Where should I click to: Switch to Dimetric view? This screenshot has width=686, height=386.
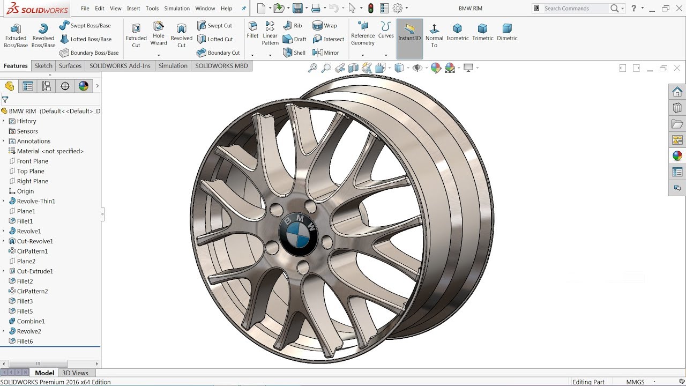coord(507,32)
